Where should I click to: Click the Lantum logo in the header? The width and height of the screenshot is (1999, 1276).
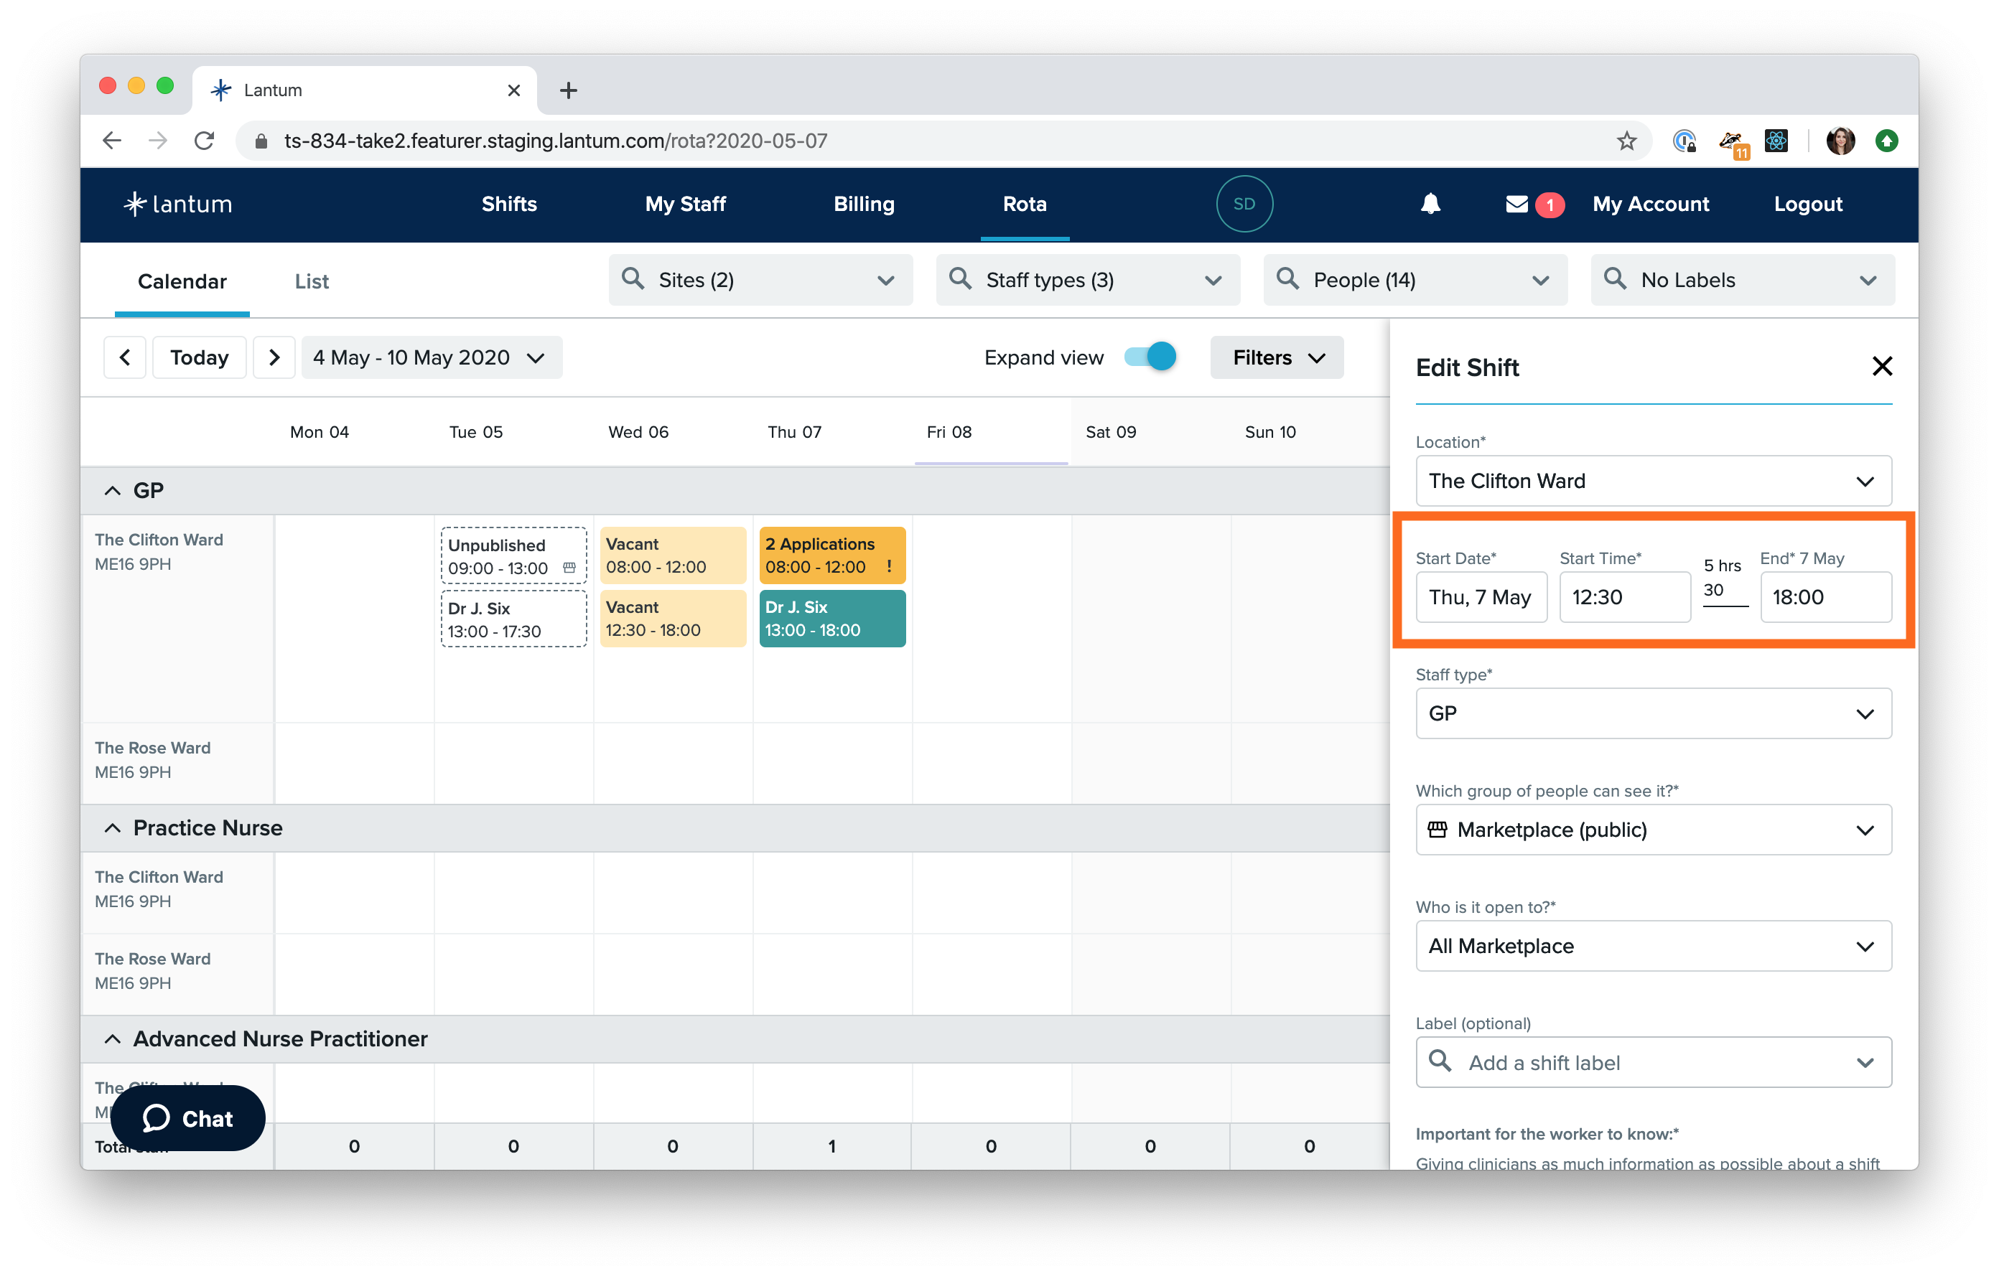[177, 203]
